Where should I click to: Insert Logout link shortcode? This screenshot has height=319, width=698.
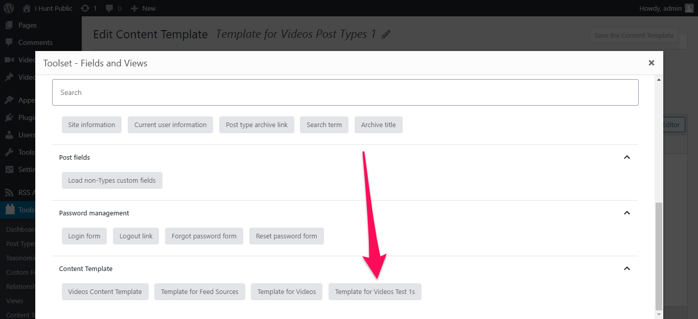136,236
